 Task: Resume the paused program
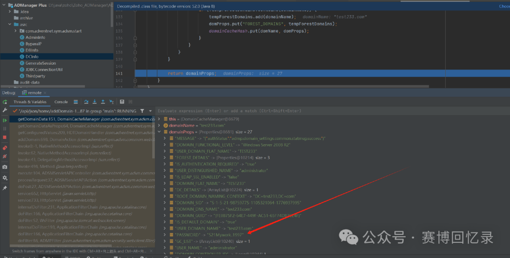[5, 120]
